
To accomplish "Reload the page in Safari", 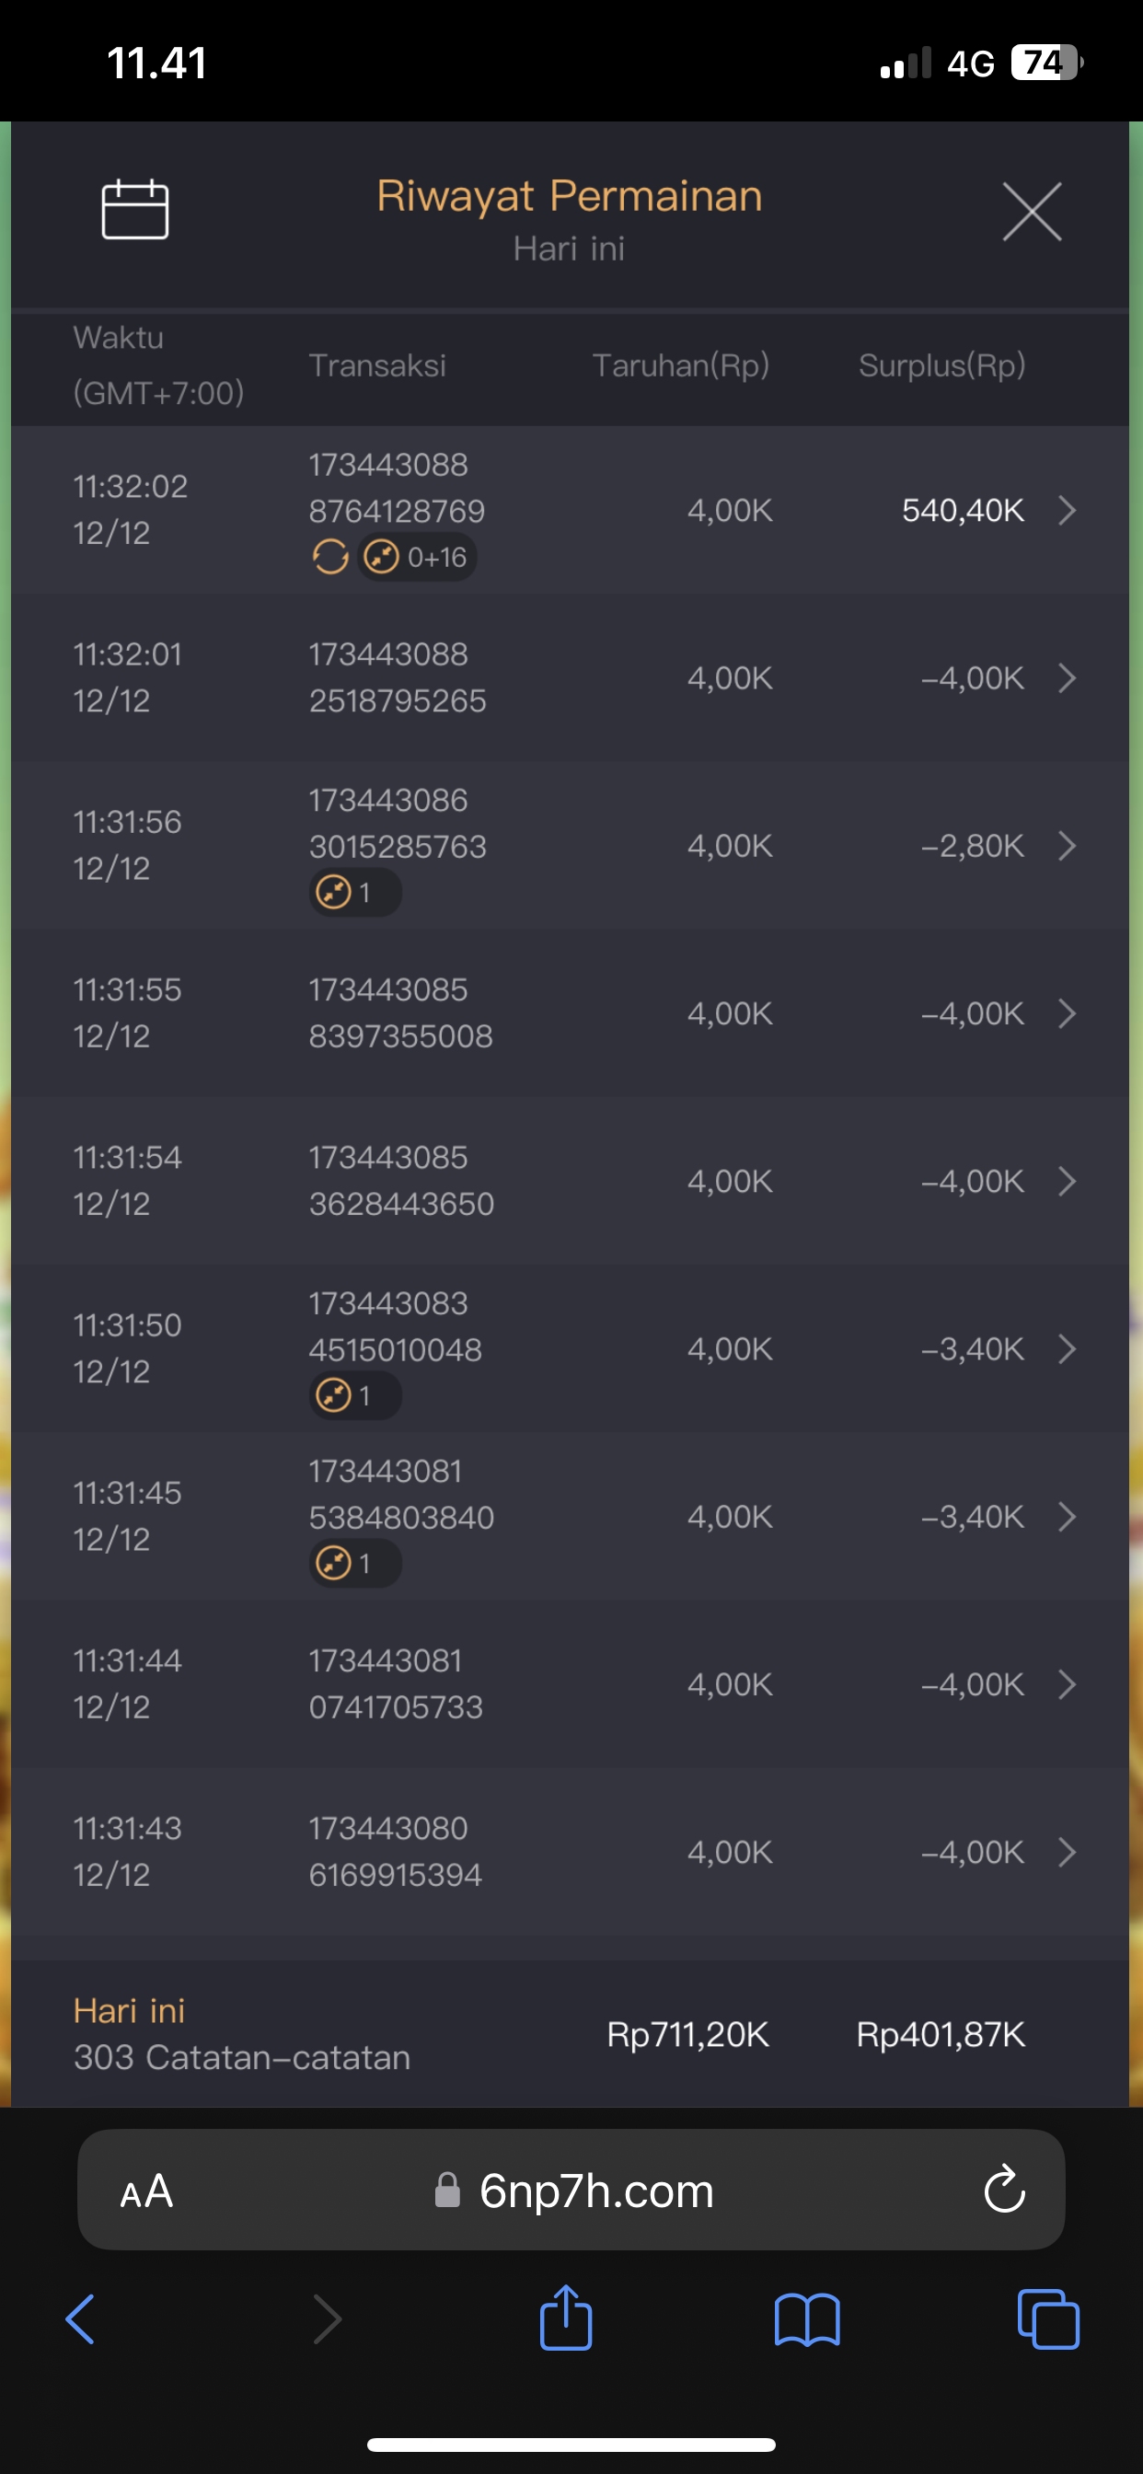I will click(1004, 2190).
